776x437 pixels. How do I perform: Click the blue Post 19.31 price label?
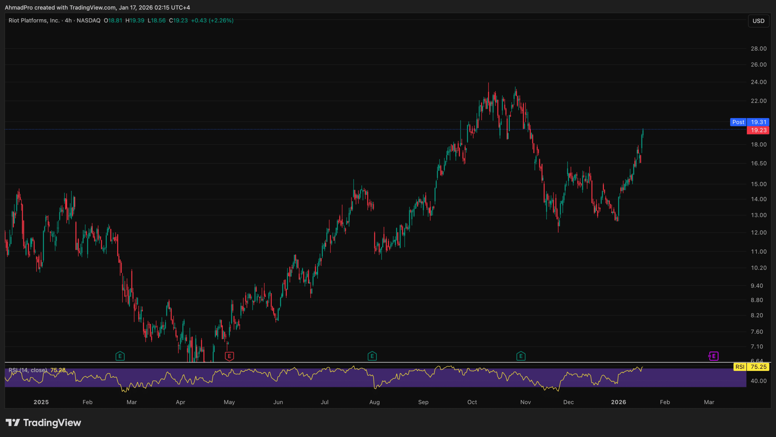click(x=749, y=122)
